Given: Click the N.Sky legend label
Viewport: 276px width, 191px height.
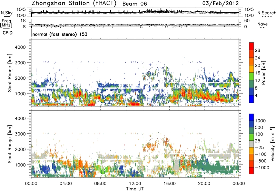Looking at the screenshot, I should point(7,13).
